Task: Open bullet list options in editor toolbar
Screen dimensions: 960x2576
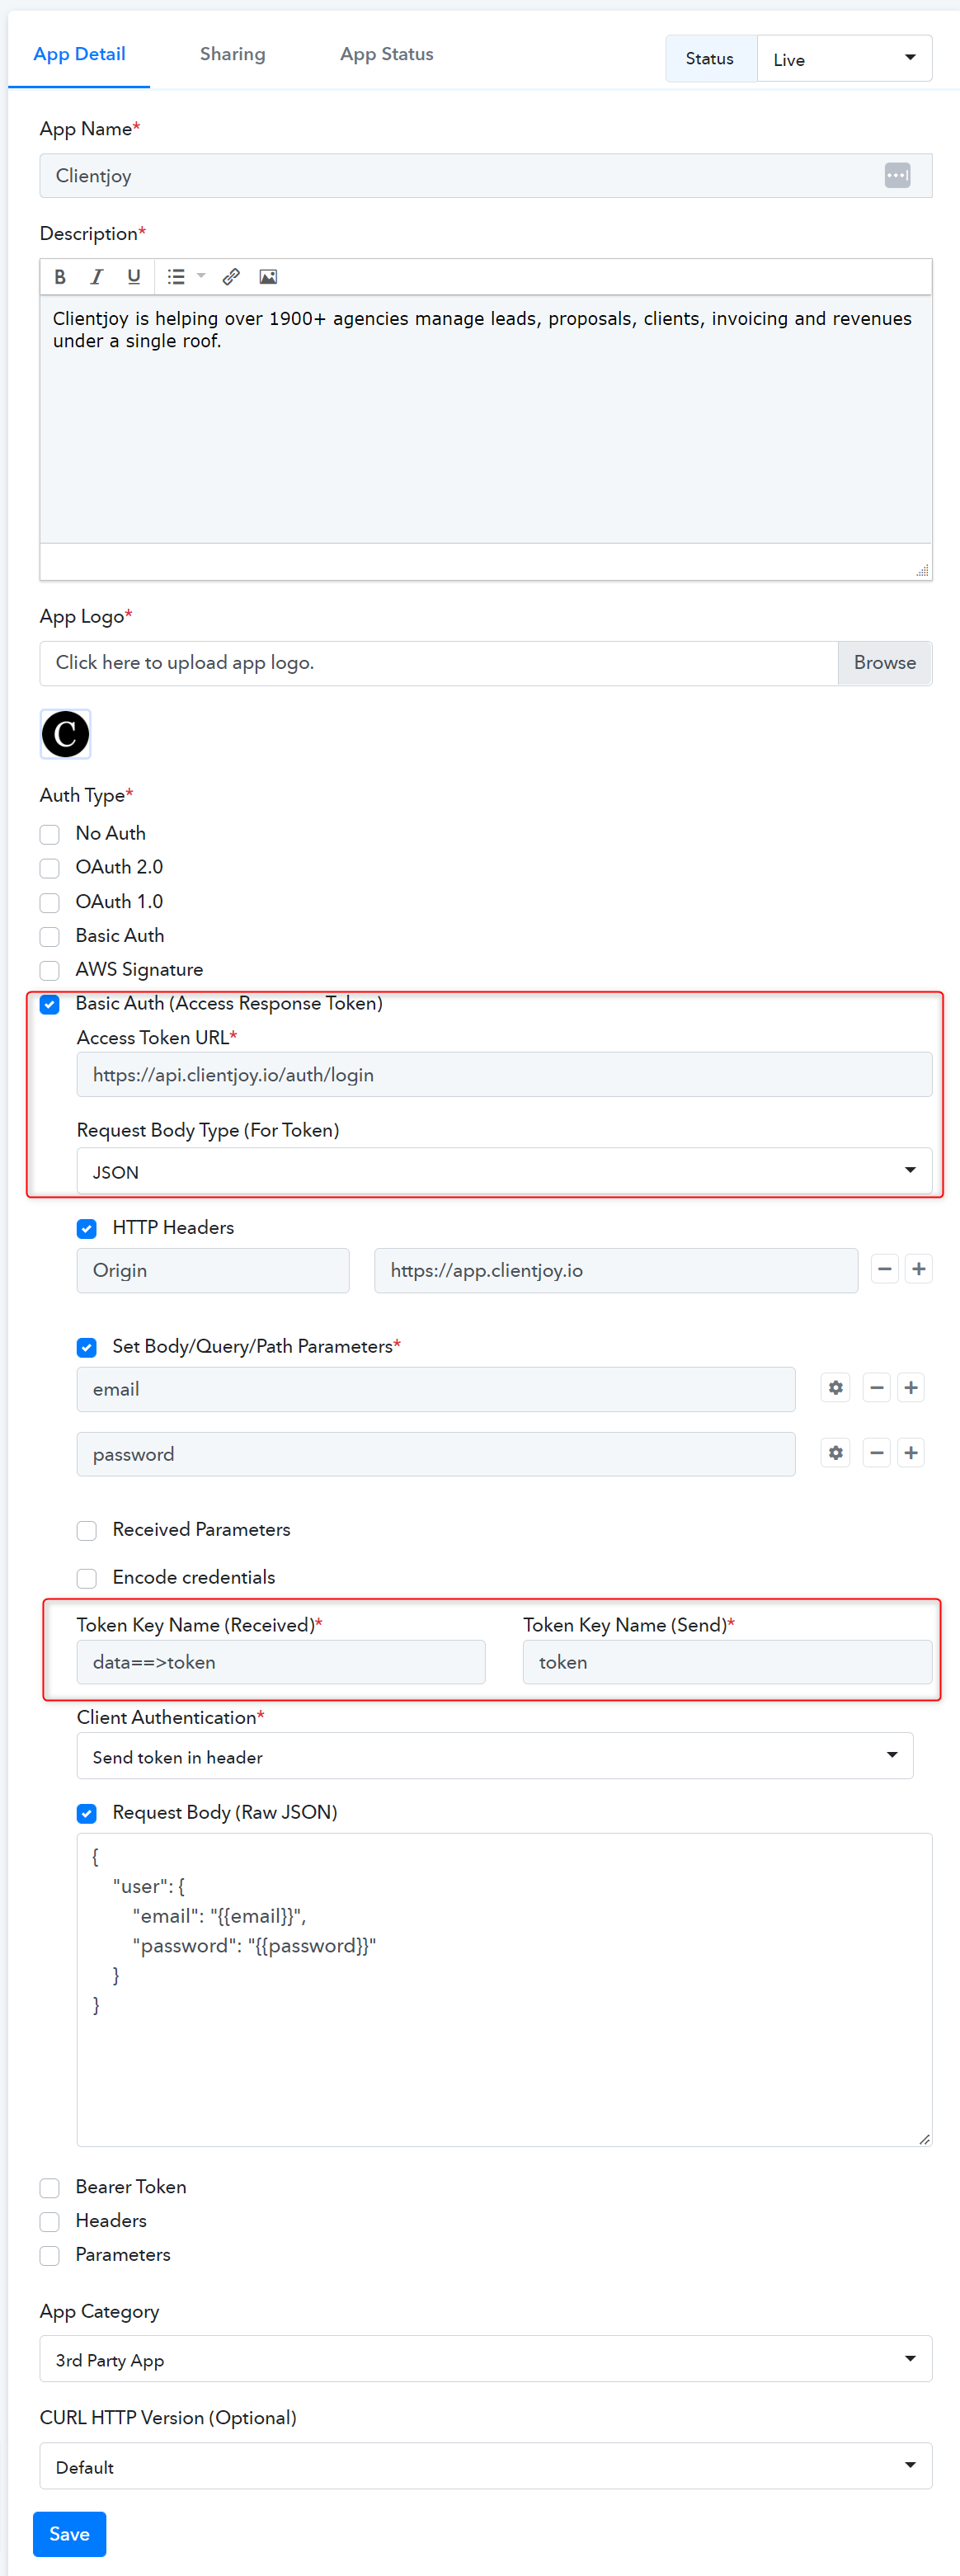Action: (186, 277)
